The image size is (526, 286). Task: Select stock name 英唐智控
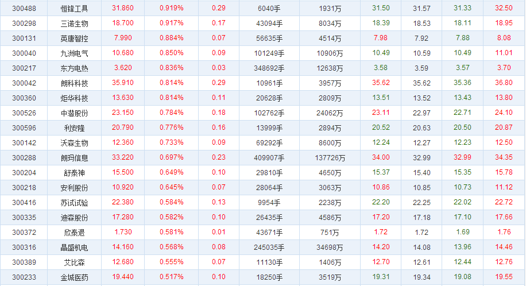point(74,38)
